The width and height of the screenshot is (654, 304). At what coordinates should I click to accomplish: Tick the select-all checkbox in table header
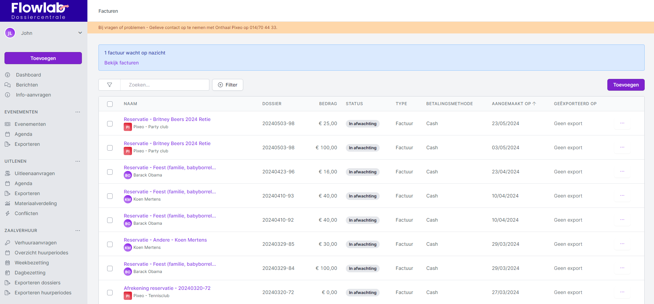(110, 104)
